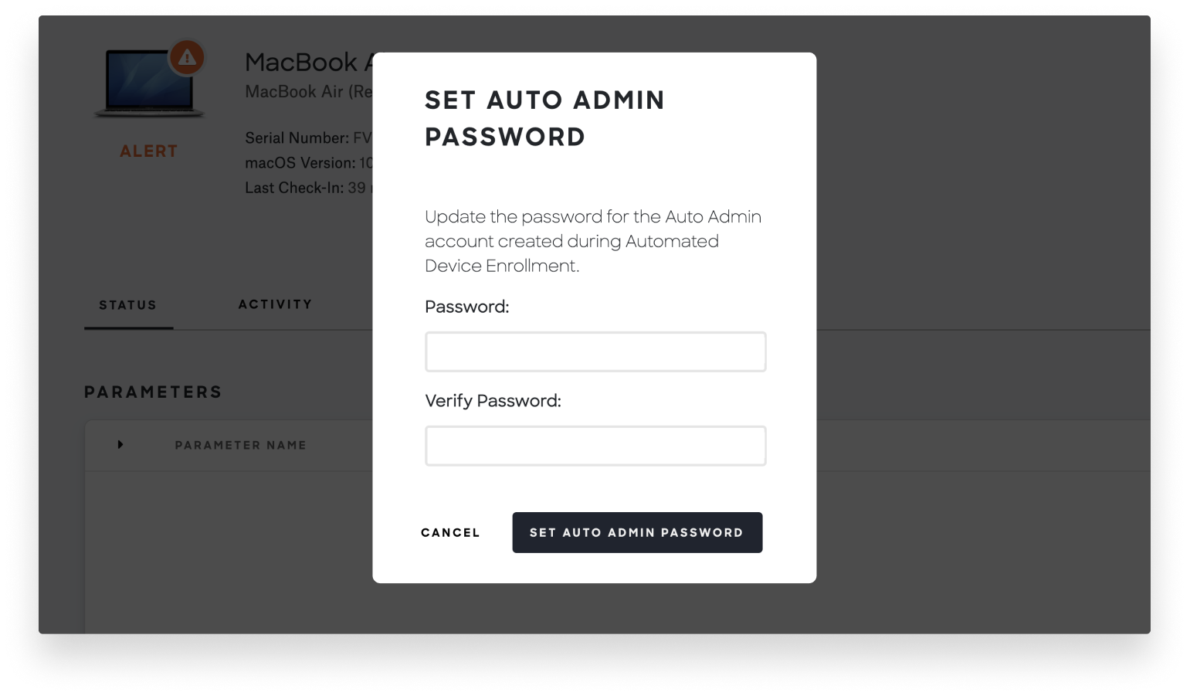Click the Set Auto Admin Password button
The height and width of the screenshot is (696, 1190).
coord(636,532)
